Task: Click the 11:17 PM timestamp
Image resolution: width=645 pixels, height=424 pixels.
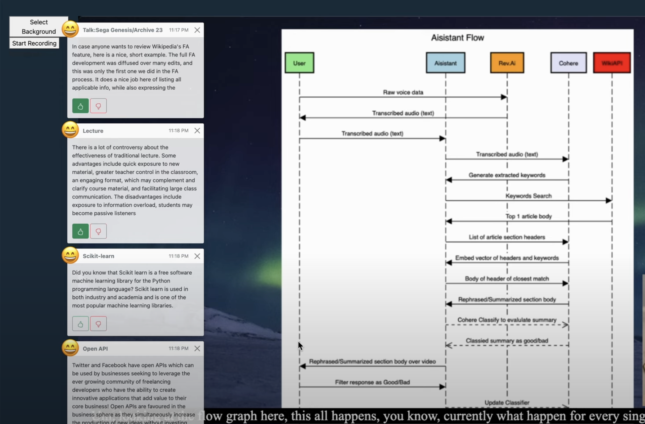Action: coord(179,30)
